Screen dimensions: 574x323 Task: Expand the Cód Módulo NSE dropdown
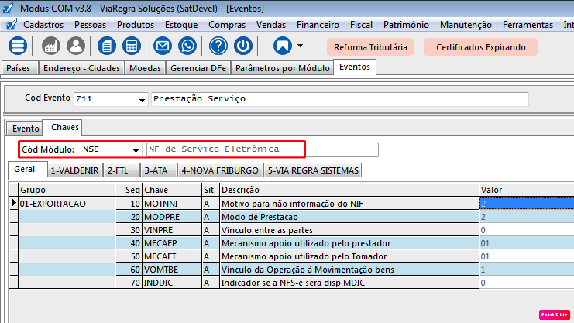(136, 150)
